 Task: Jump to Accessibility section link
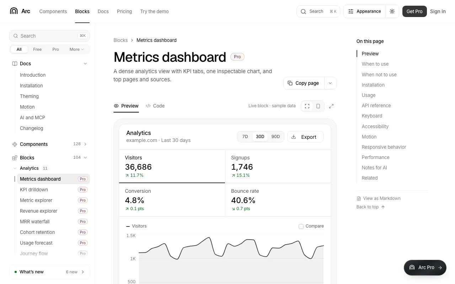[x=375, y=126]
